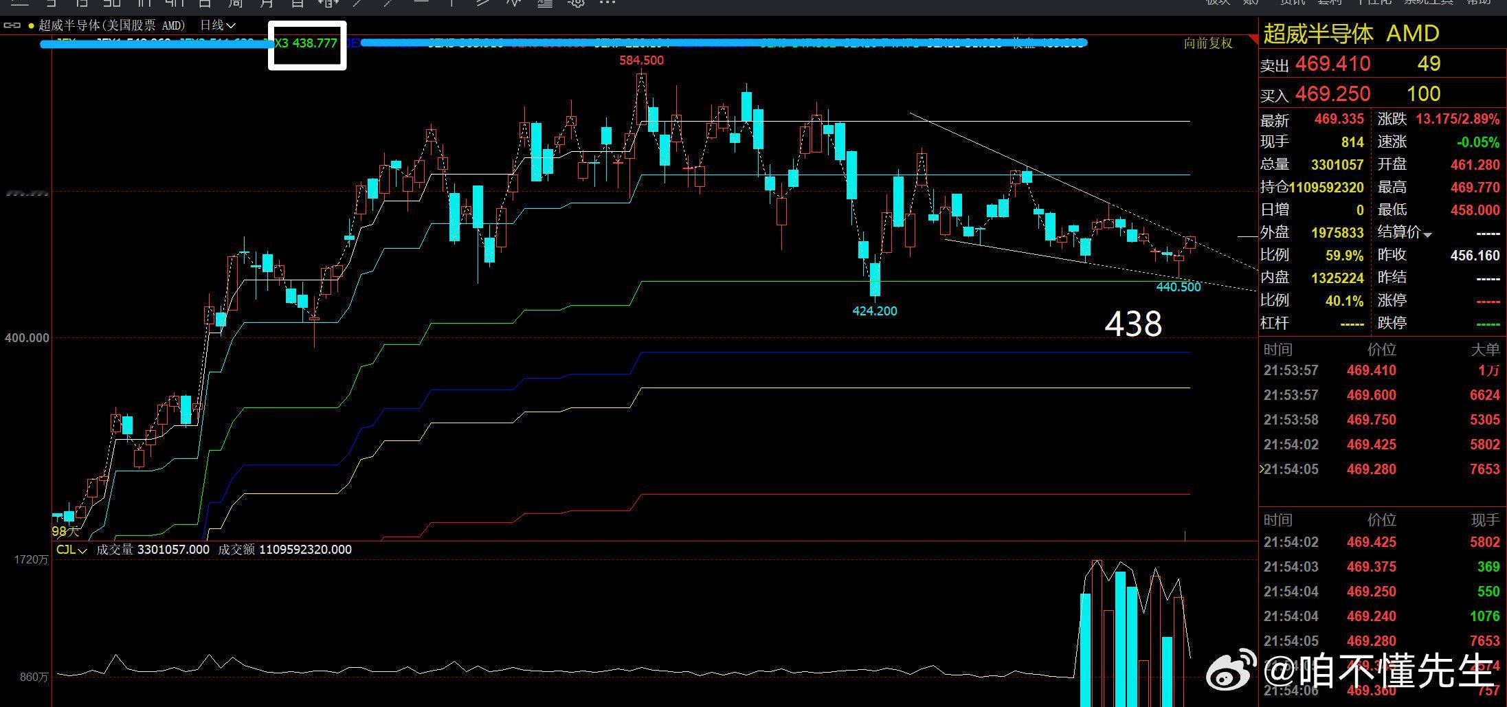Viewport: 1507px width, 707px height.
Task: Select the lowest red step line on the chart
Action: [914, 494]
